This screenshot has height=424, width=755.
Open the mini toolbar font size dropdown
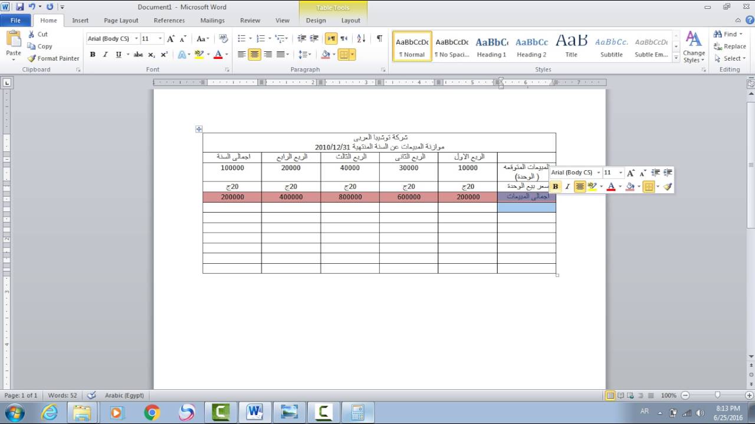coord(621,173)
